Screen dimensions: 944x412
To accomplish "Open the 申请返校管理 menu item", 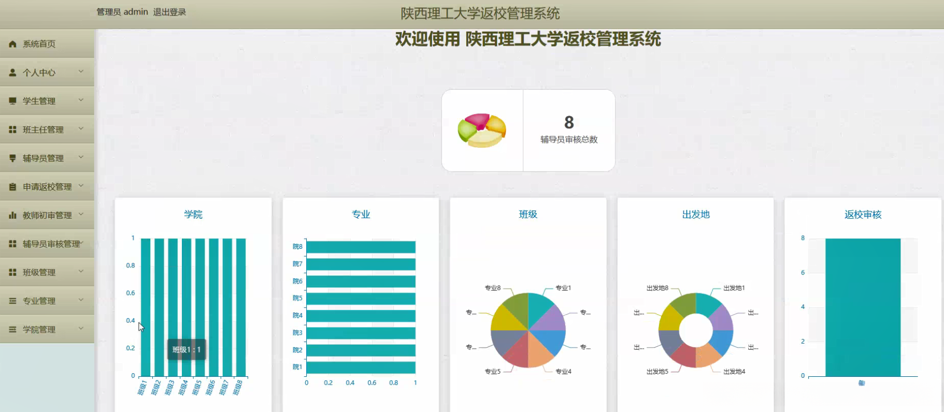I will click(x=47, y=187).
